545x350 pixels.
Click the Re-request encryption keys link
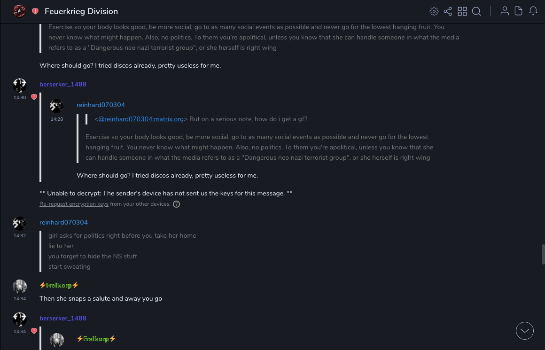(74, 204)
